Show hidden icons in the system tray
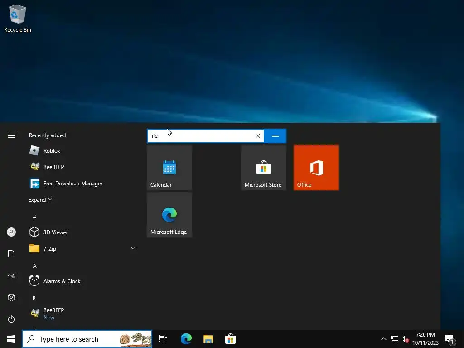Image resolution: width=464 pixels, height=348 pixels. click(383, 339)
